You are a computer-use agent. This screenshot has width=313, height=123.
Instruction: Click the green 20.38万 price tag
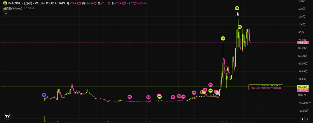tap(303, 87)
